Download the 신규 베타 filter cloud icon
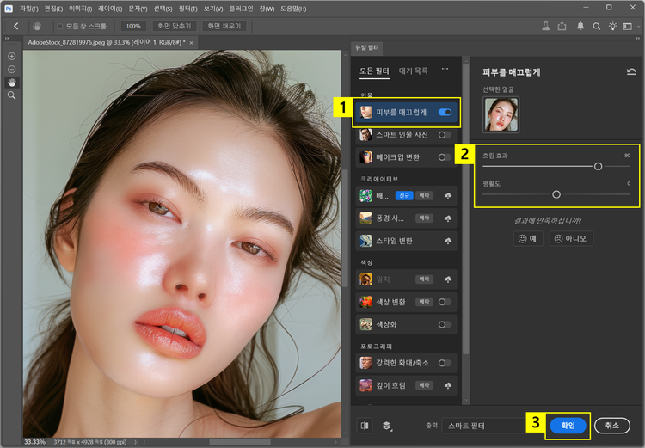 [448, 196]
